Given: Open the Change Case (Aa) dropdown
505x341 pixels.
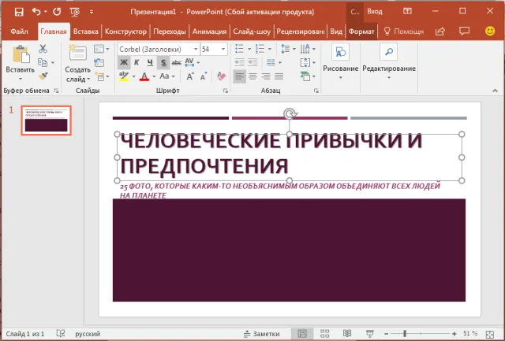Looking at the screenshot, I should tap(167, 76).
